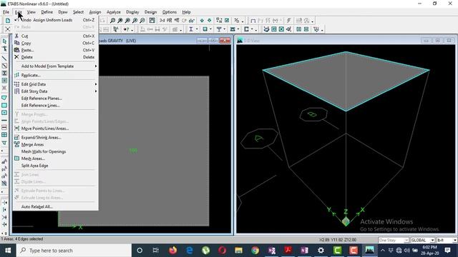Click the Rotate 3D View icon
458x257 pixels.
(x=185, y=21)
